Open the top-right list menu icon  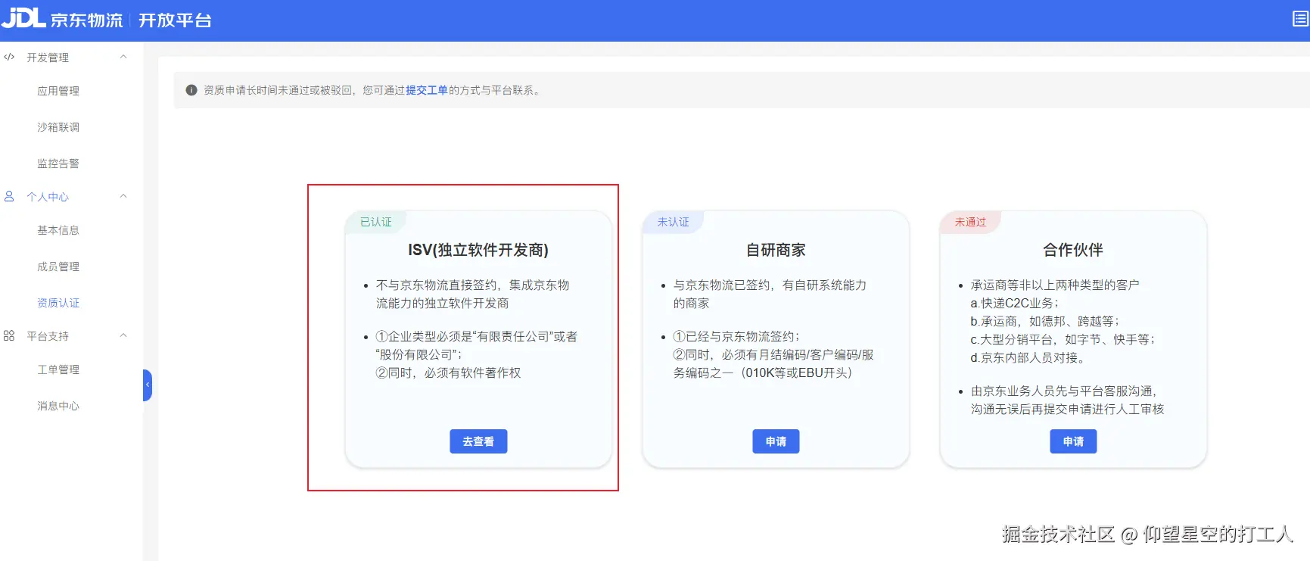[1301, 19]
